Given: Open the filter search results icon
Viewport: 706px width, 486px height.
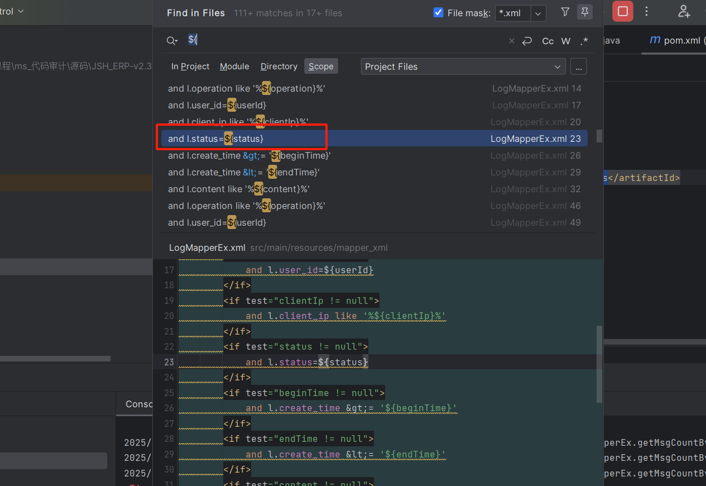Looking at the screenshot, I should point(565,12).
